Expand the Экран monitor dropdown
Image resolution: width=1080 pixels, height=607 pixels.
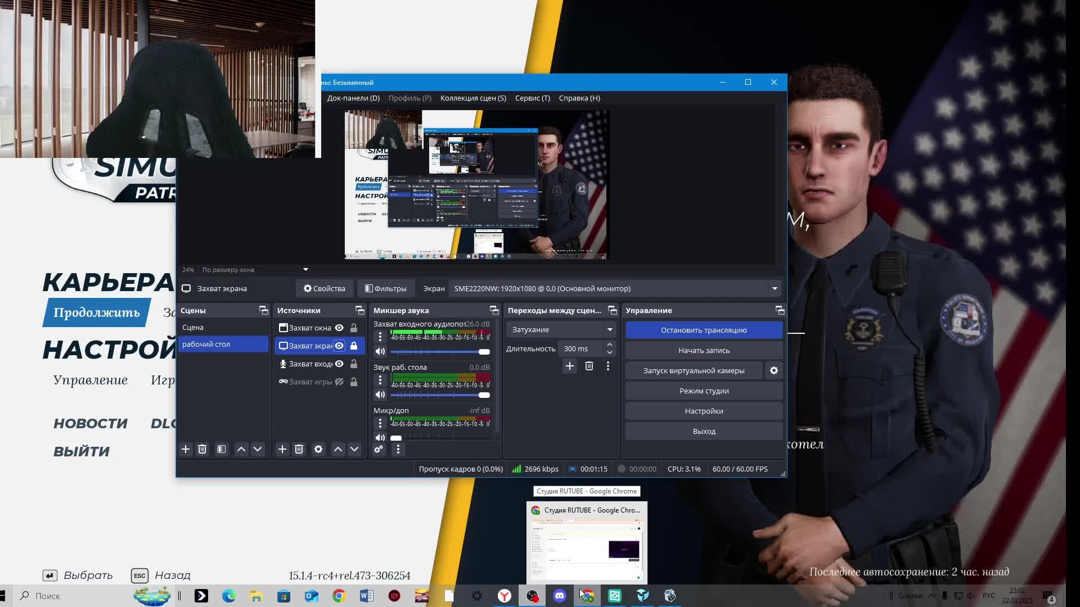point(775,288)
